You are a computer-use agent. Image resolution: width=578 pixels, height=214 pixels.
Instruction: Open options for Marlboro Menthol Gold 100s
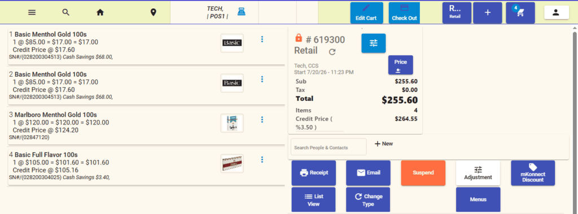pyautogui.click(x=262, y=119)
